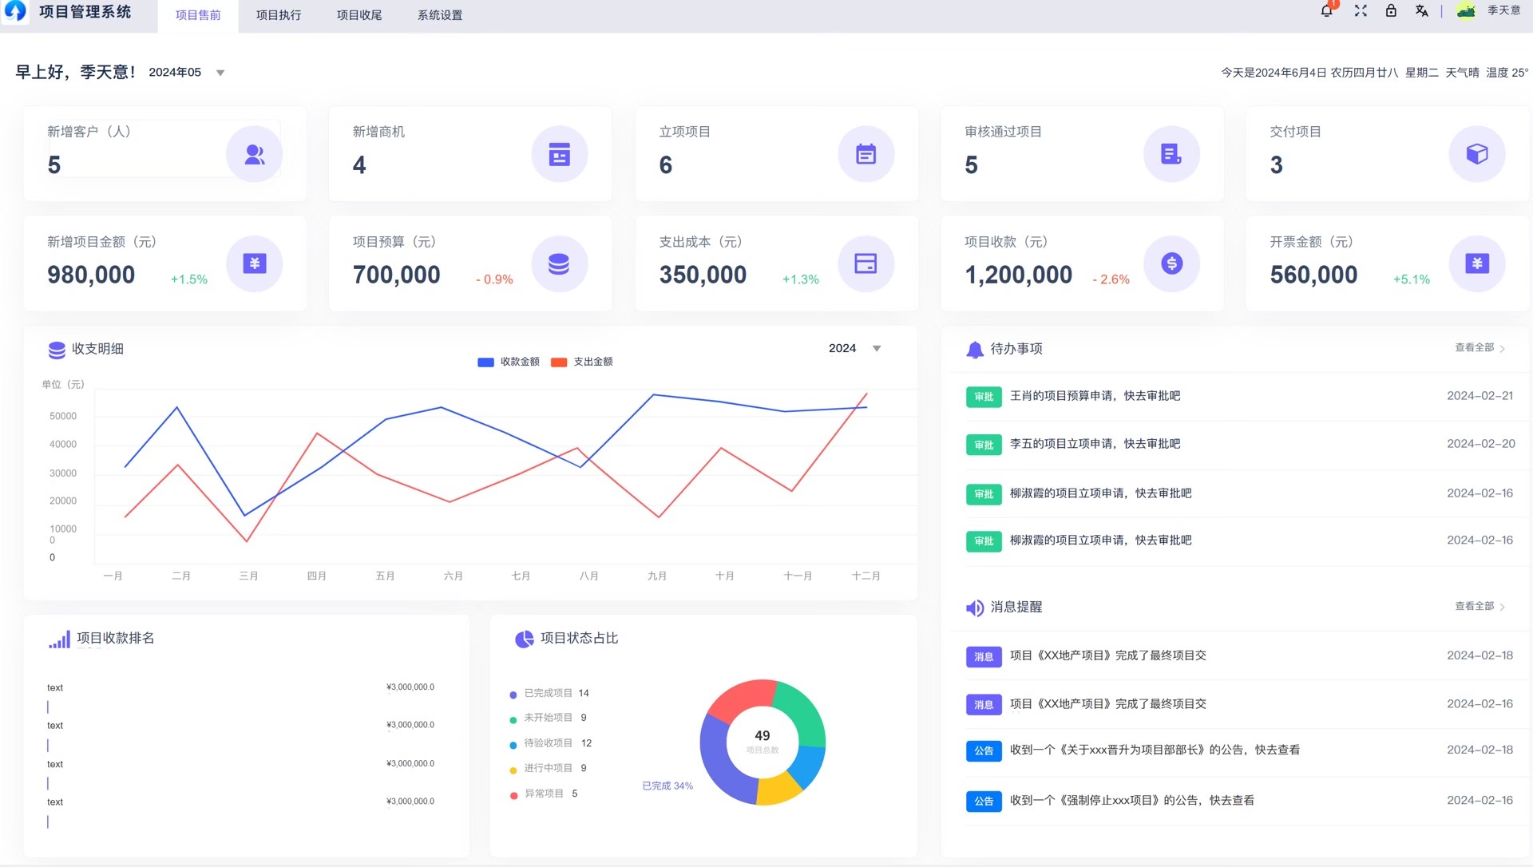1533x867 pixels.
Task: Open 王肖的项目预算申请 todo item
Action: (1095, 396)
